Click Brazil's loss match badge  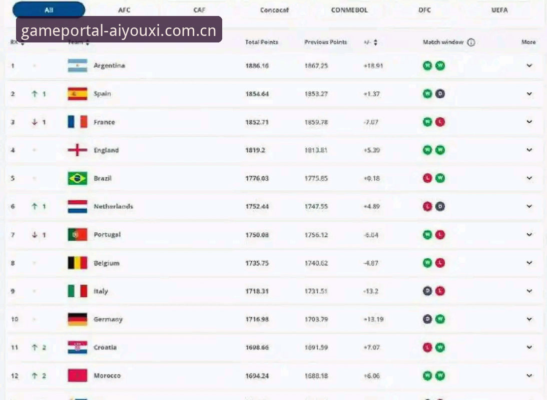coord(427,178)
